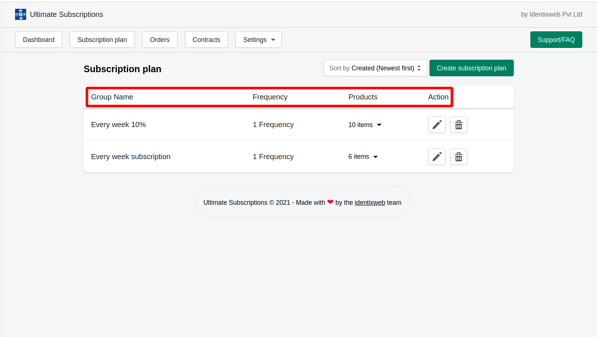597x337 pixels.
Task: Edit the 'Every week subscription' plan
Action: click(437, 157)
